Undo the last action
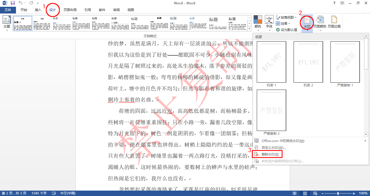Viewport: 370px width, 196px height. coord(21,3)
